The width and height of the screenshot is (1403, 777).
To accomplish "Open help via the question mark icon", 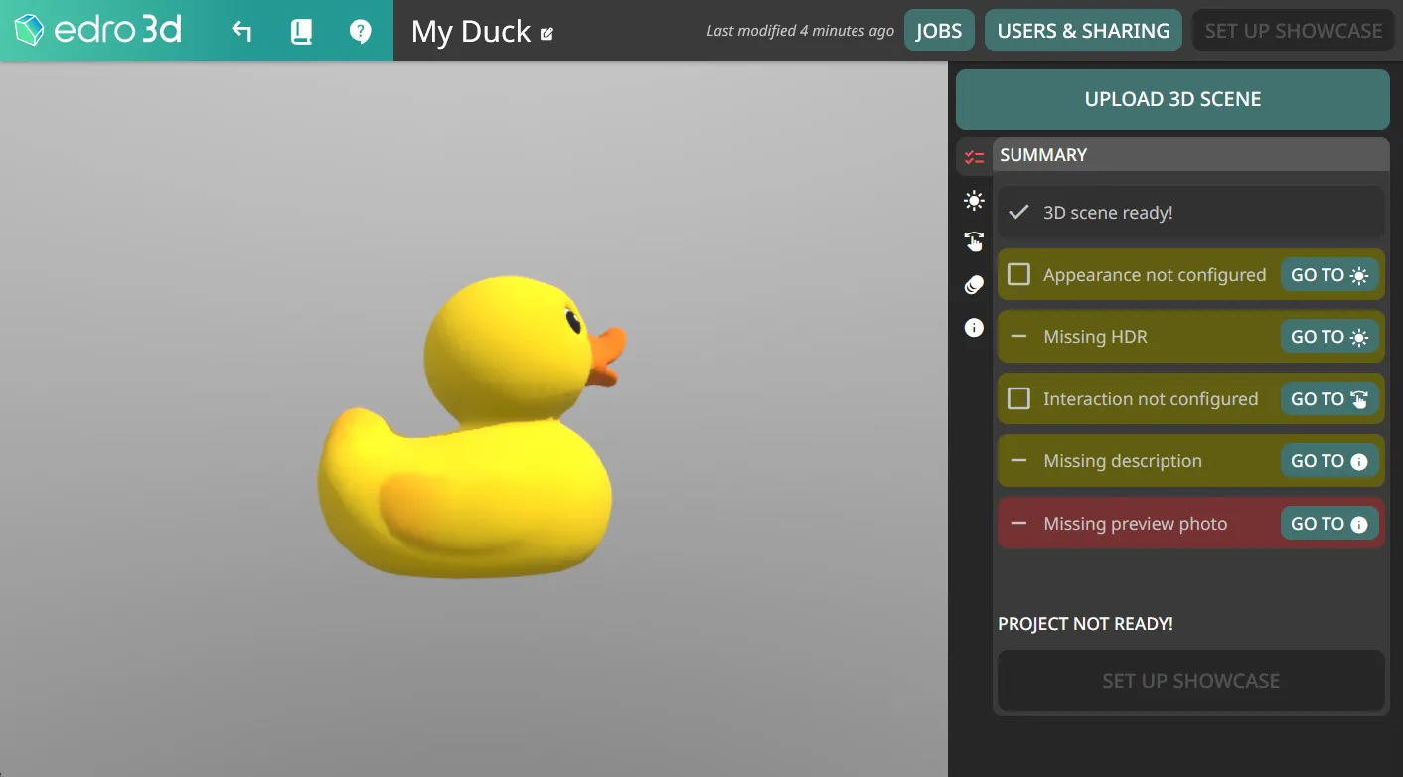I will [361, 31].
